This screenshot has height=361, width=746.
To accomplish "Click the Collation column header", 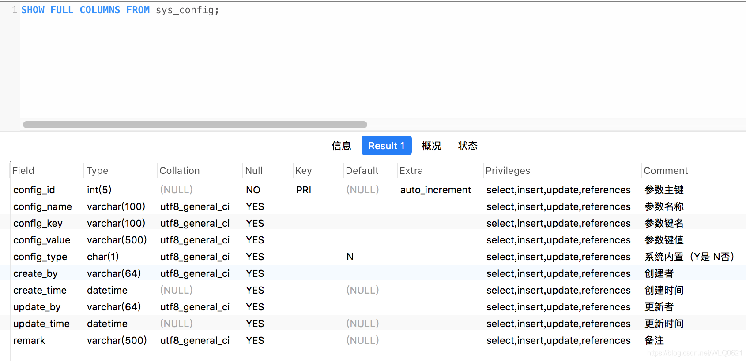I will [x=180, y=170].
